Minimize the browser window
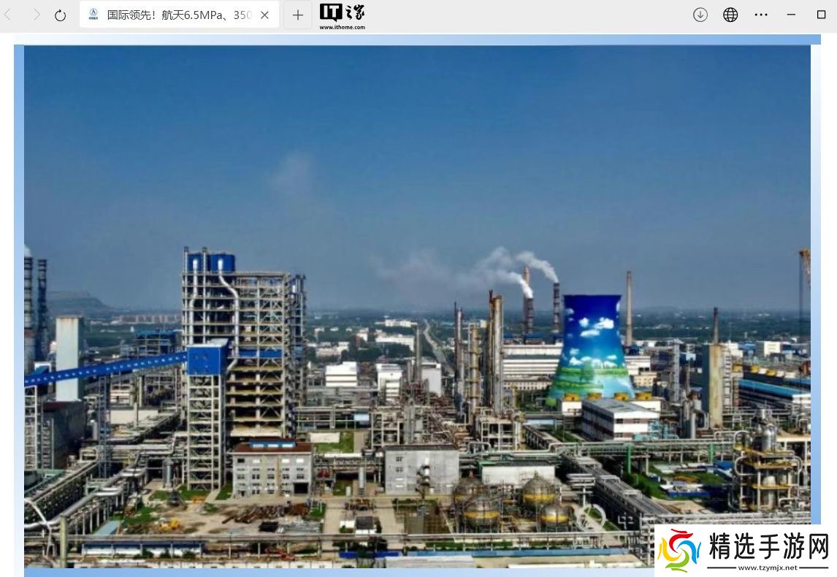837x577 pixels. (x=791, y=15)
